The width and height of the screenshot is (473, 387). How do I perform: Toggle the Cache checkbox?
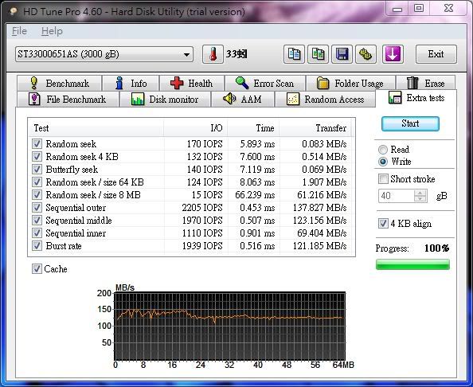click(x=37, y=269)
